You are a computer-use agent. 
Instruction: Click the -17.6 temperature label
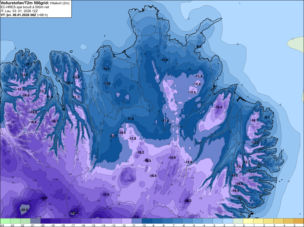tap(106, 195)
